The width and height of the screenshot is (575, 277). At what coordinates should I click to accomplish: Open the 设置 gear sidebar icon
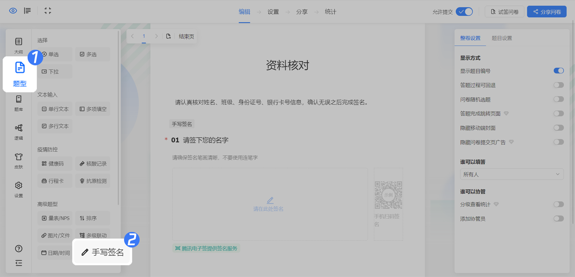19,189
